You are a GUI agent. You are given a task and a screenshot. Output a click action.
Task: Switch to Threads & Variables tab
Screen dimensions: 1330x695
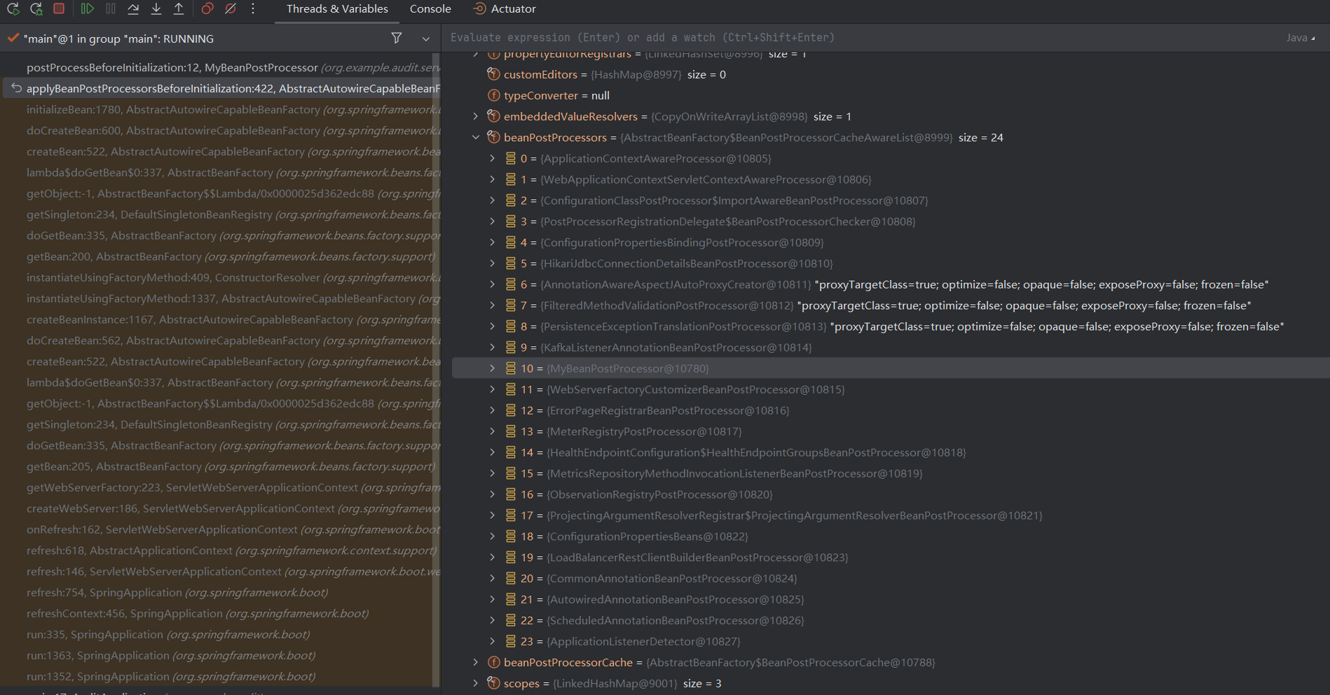337,9
